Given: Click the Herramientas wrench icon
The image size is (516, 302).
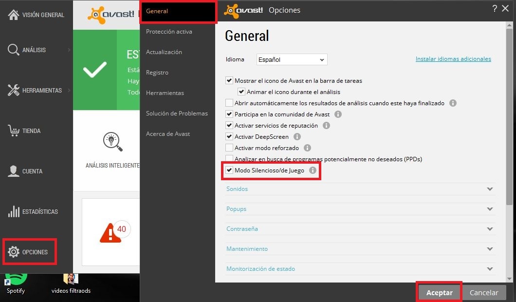Looking at the screenshot, I should [x=14, y=90].
